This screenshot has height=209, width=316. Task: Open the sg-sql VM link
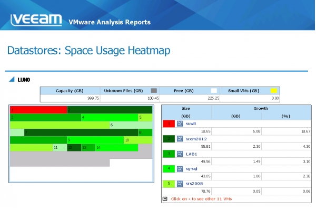pos(191,168)
